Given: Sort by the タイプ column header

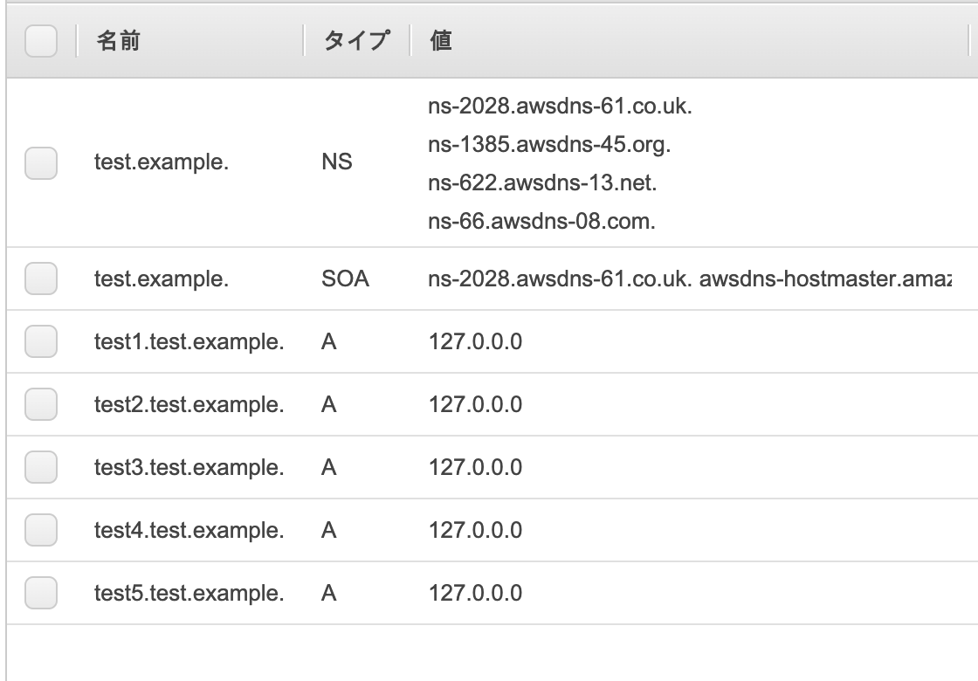Looking at the screenshot, I should [x=357, y=40].
